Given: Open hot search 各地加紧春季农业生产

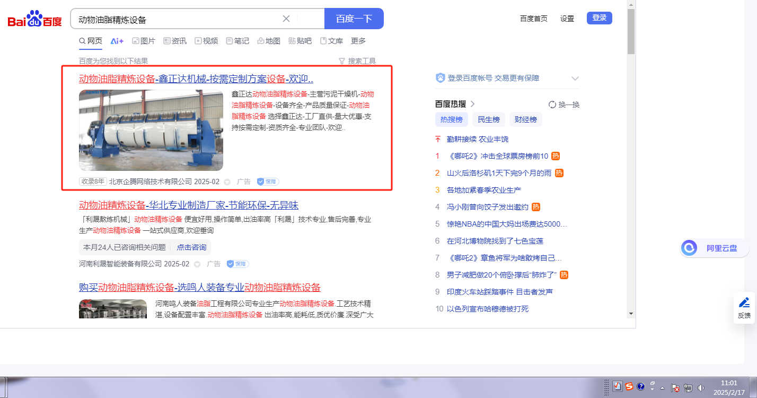Looking at the screenshot, I should coord(484,190).
